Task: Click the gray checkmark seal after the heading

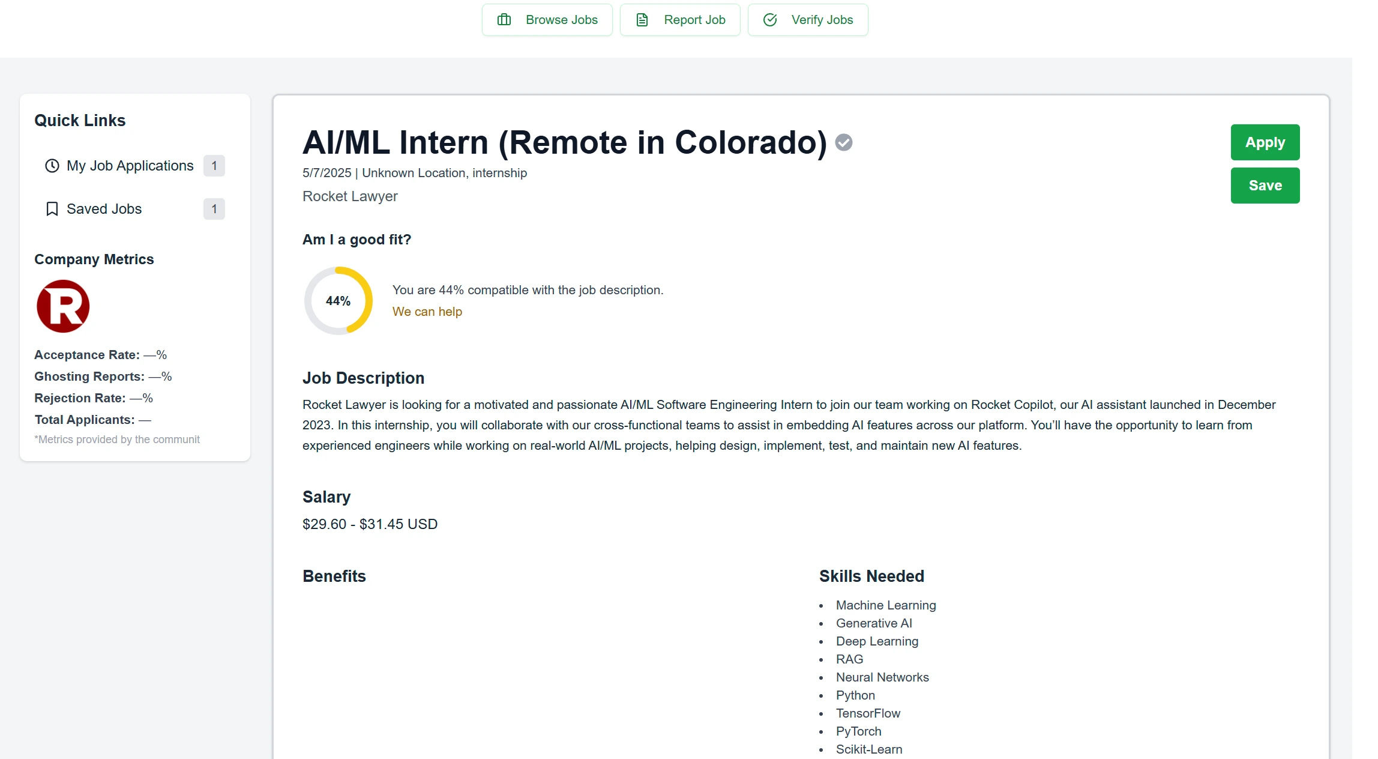Action: [844, 142]
